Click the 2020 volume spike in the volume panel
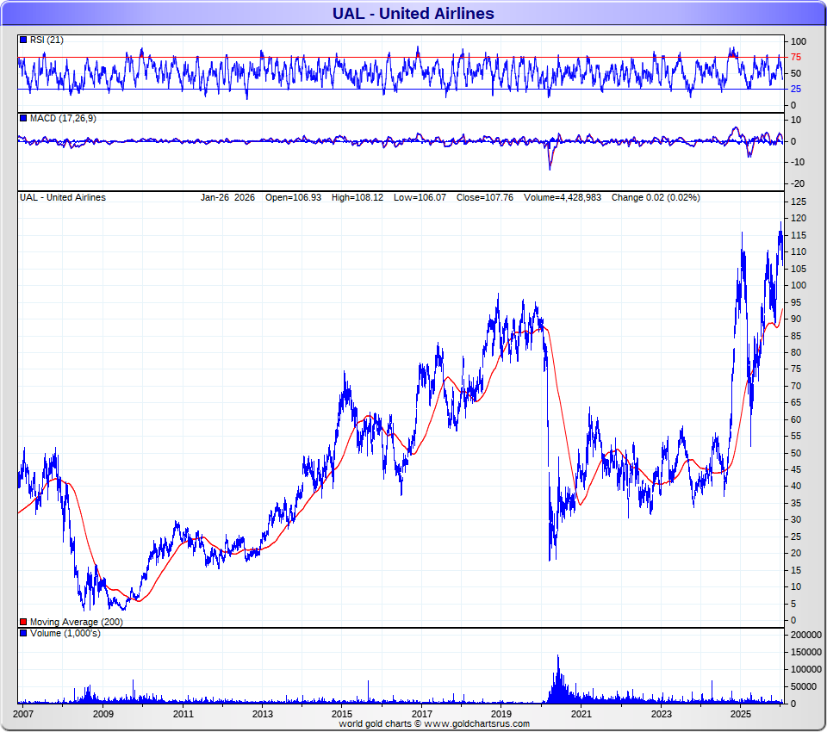Image resolution: width=827 pixels, height=732 pixels. click(558, 679)
